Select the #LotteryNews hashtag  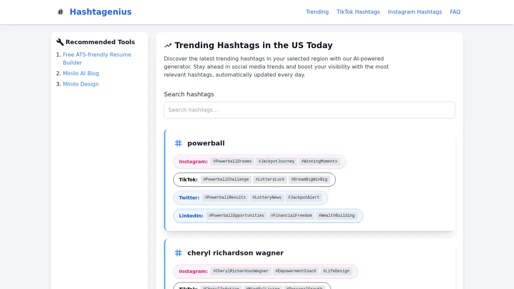point(267,198)
